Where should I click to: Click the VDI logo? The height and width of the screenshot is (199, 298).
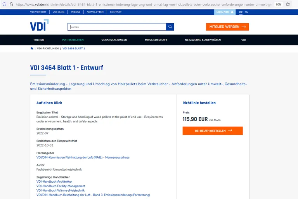tap(39, 25)
